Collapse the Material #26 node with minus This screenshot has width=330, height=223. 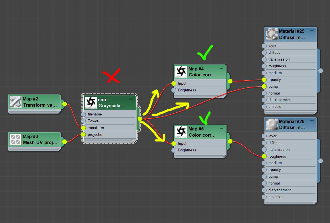tap(312, 121)
